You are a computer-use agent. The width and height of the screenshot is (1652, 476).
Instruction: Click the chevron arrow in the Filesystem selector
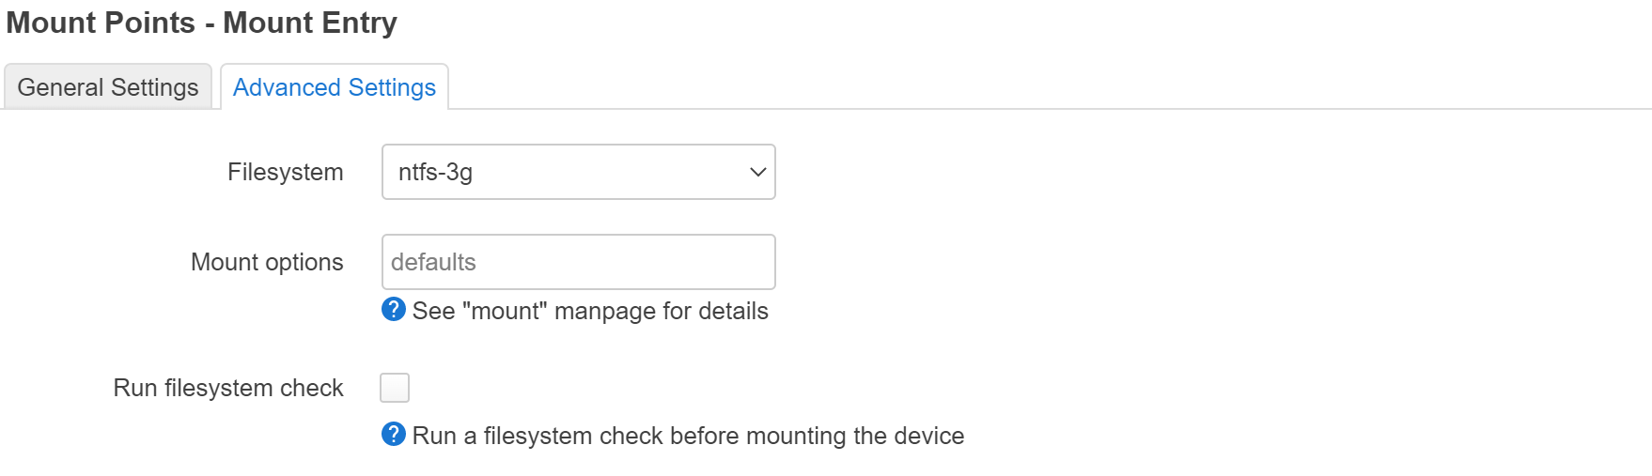757,172
